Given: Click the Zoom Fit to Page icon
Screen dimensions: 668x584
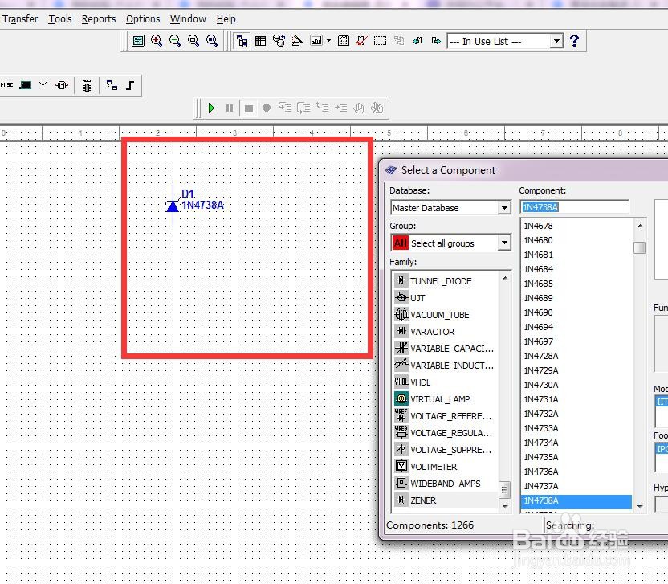Looking at the screenshot, I should click(x=212, y=41).
